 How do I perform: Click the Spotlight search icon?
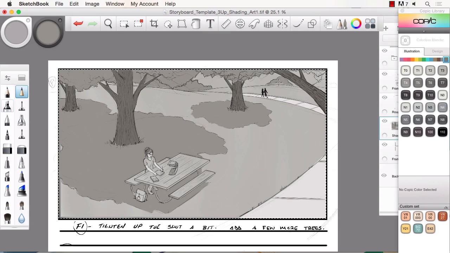pos(427,4)
